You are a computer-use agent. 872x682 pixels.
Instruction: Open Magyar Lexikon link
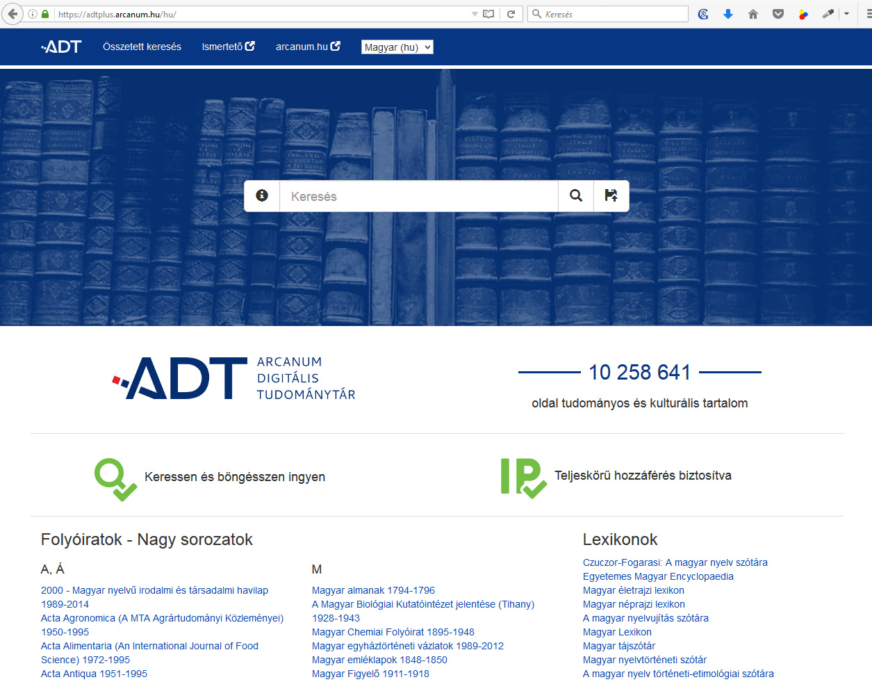[x=617, y=632]
